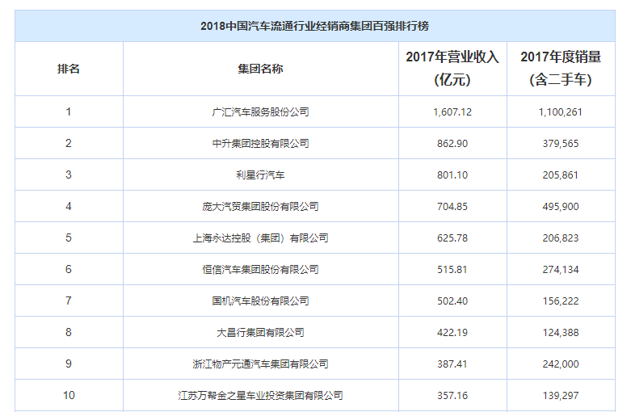This screenshot has width=631, height=412.
Task: Click sales volume 206,823
Action: tap(561, 238)
